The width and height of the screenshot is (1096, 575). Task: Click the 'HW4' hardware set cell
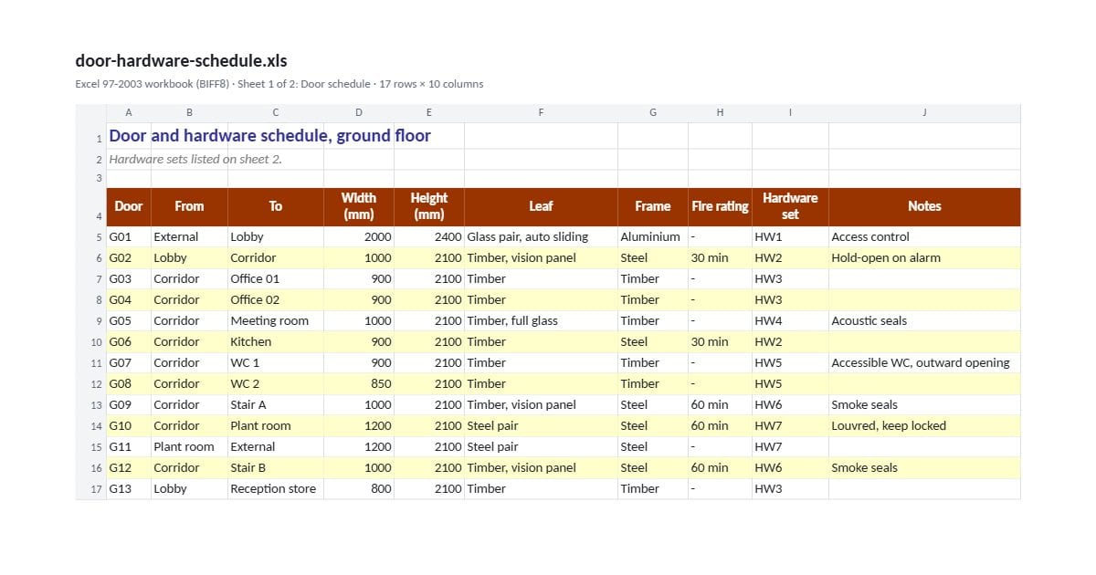[790, 321]
